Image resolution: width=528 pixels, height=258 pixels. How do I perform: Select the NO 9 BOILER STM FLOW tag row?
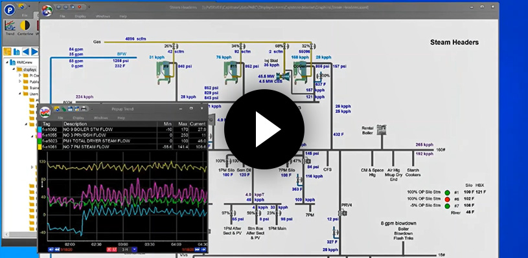coord(122,129)
